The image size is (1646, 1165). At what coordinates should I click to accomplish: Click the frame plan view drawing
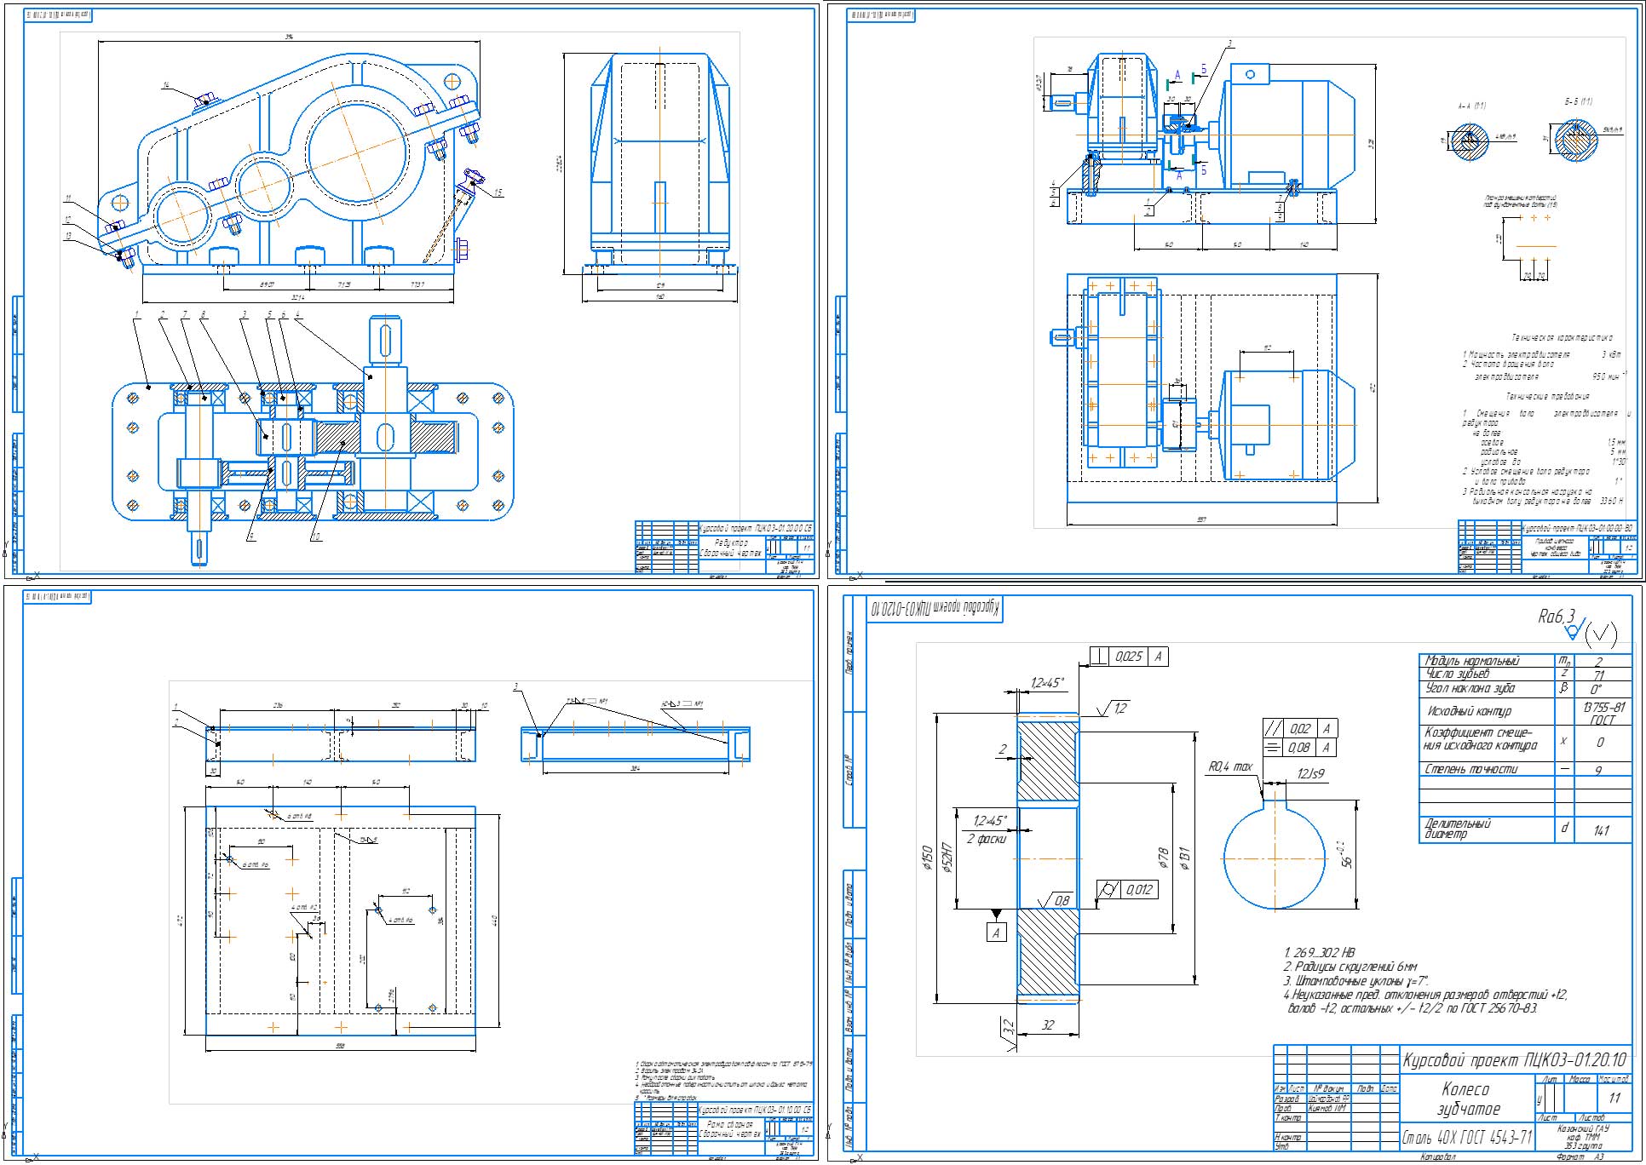point(341,920)
